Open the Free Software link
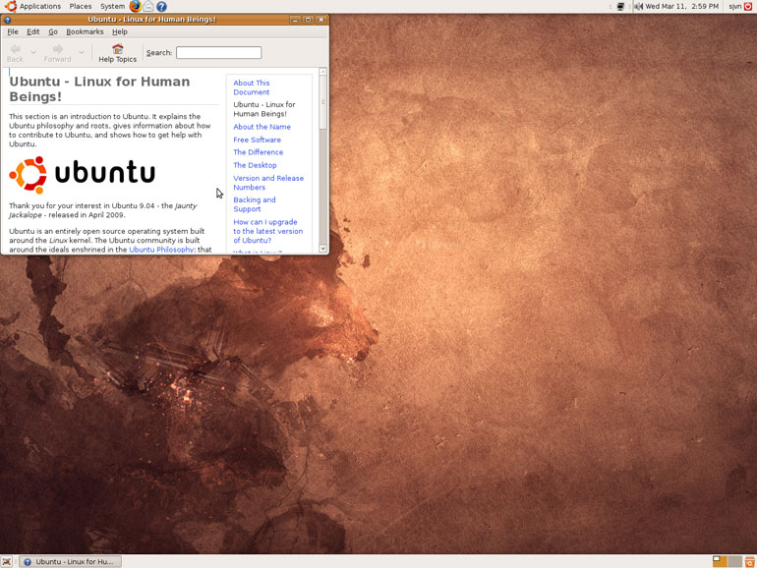The width and height of the screenshot is (757, 568). coord(257,140)
